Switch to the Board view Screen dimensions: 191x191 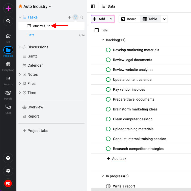click(x=129, y=19)
